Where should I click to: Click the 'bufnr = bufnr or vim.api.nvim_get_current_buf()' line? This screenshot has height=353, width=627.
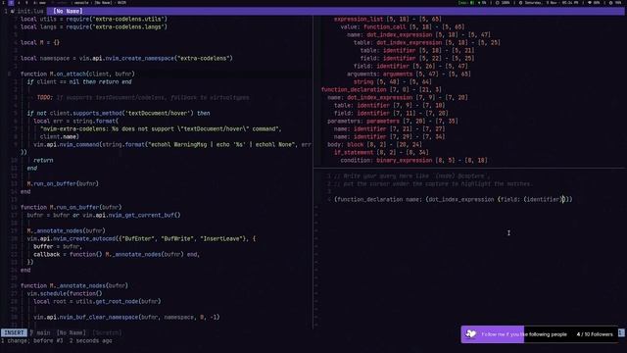[x=104, y=215]
